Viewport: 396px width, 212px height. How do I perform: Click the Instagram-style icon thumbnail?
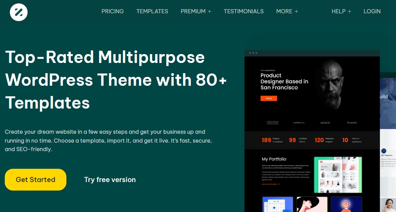coord(346,204)
